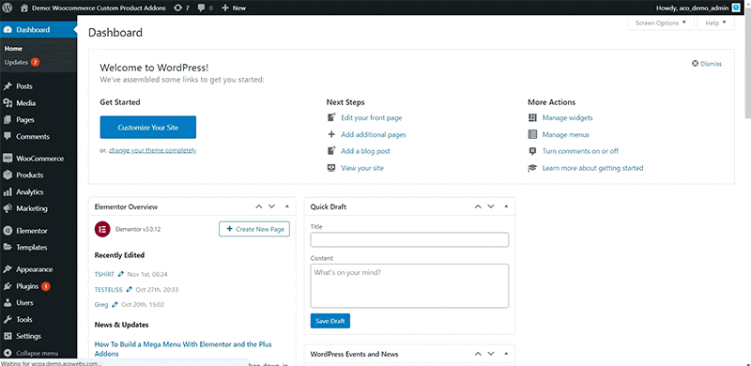Open the Home submenu item
Viewport: 751px width, 366px height.
click(13, 49)
